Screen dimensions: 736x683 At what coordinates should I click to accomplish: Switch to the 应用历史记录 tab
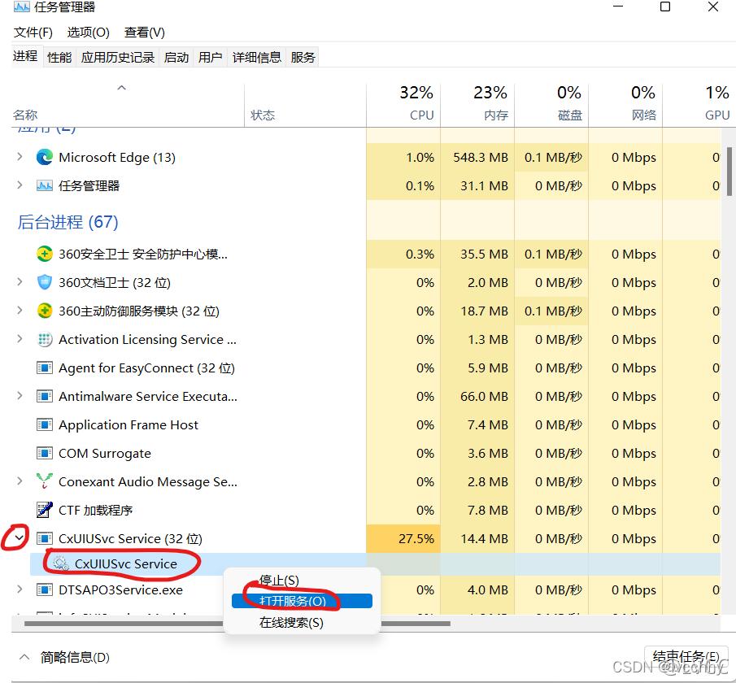tap(117, 57)
